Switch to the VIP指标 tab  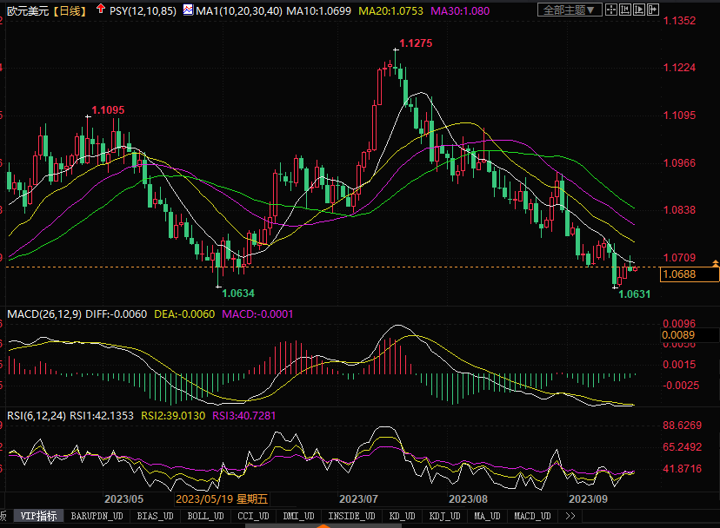click(x=38, y=516)
